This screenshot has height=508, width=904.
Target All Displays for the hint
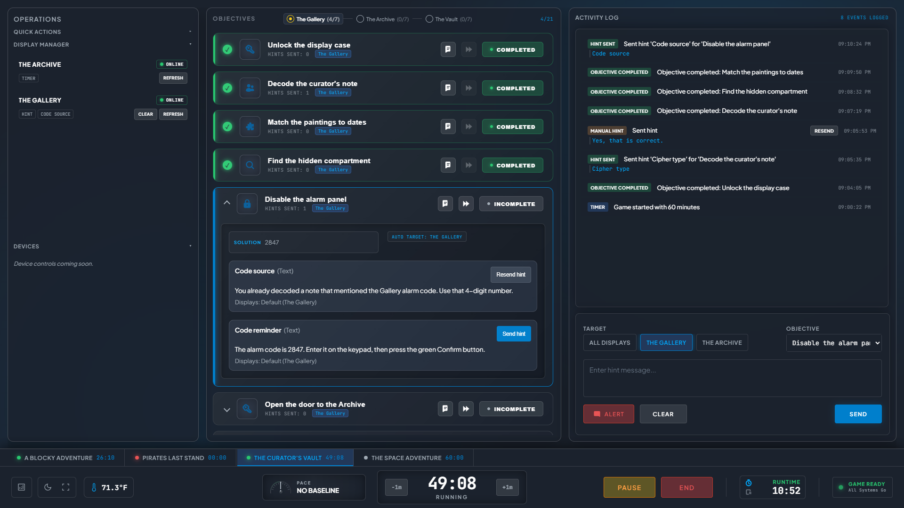tap(610, 342)
